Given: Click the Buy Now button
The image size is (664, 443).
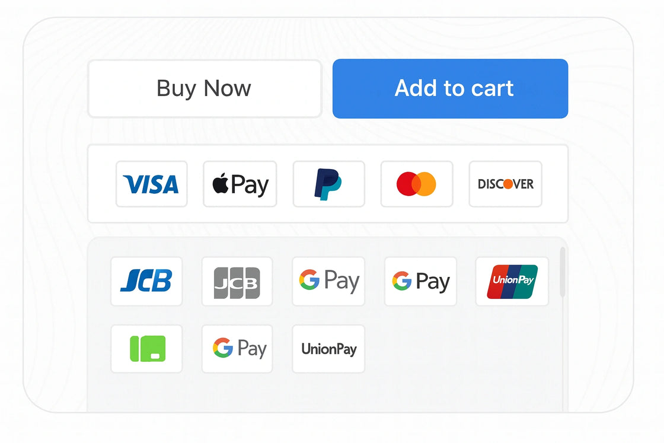Looking at the screenshot, I should coord(204,88).
